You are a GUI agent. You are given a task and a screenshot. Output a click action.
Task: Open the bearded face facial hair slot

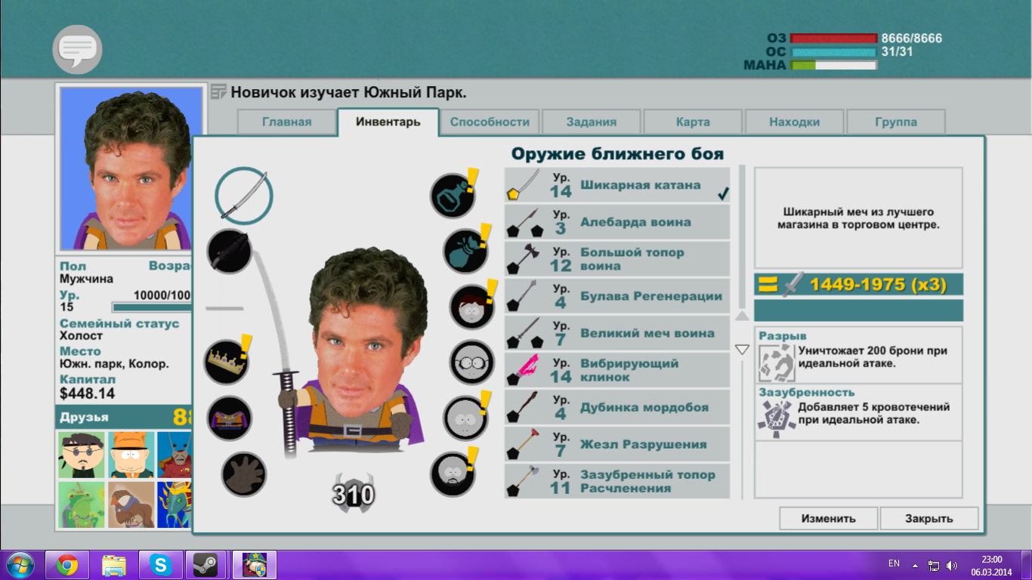pyautogui.click(x=453, y=474)
